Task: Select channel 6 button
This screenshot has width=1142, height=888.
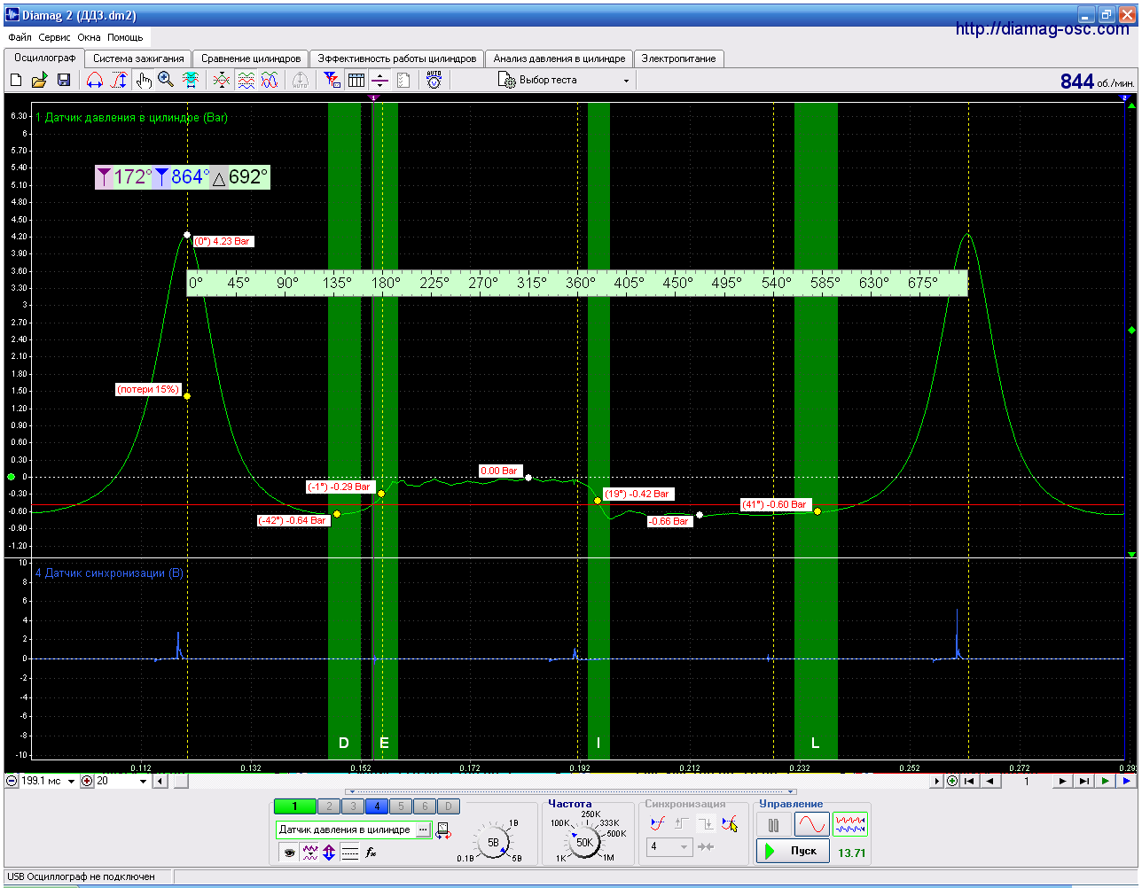Action: point(425,806)
